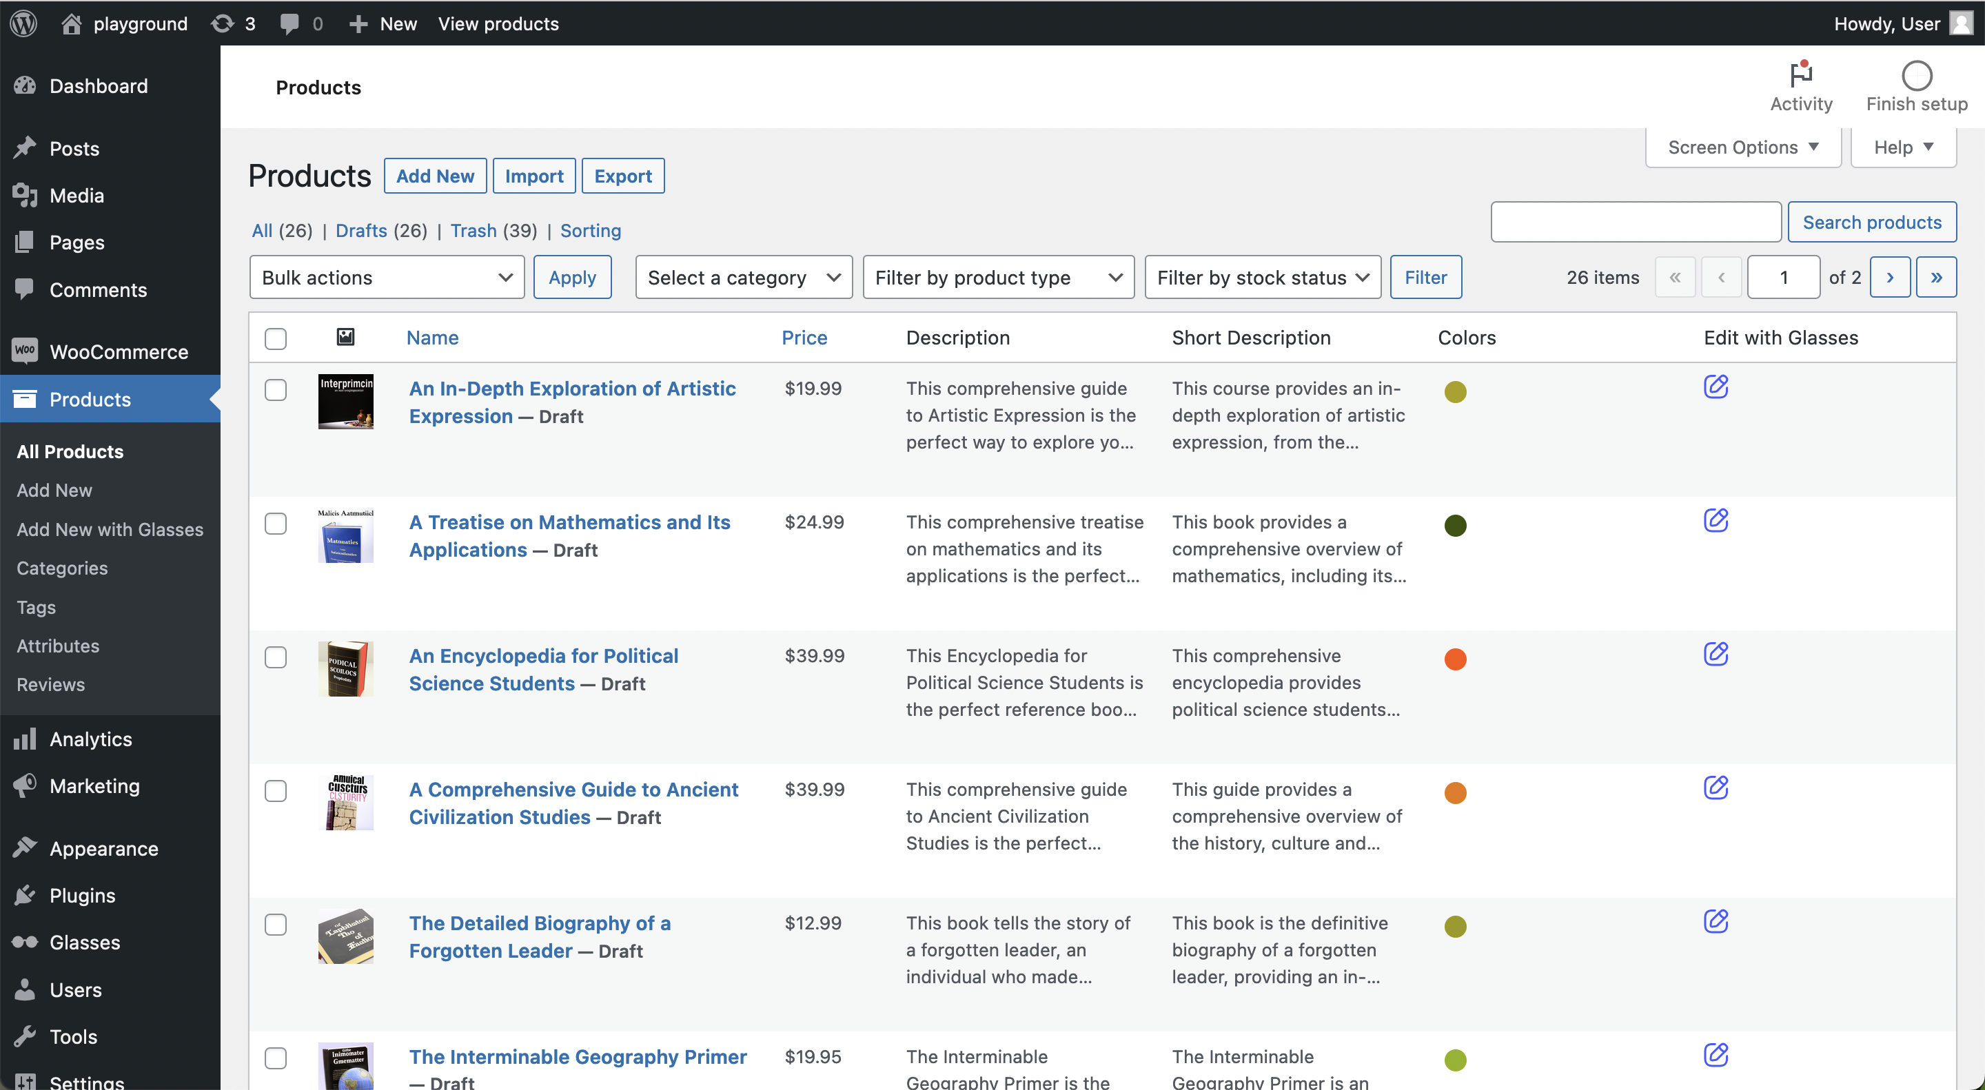This screenshot has height=1090, width=1985.
Task: Expand the Screen Options panel
Action: [x=1743, y=147]
